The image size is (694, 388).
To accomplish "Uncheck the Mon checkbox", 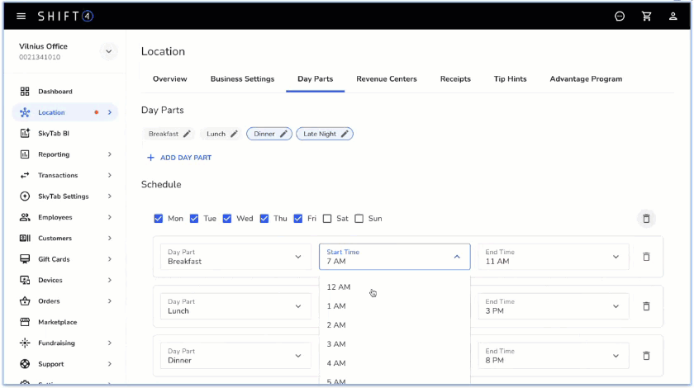I will (x=159, y=219).
